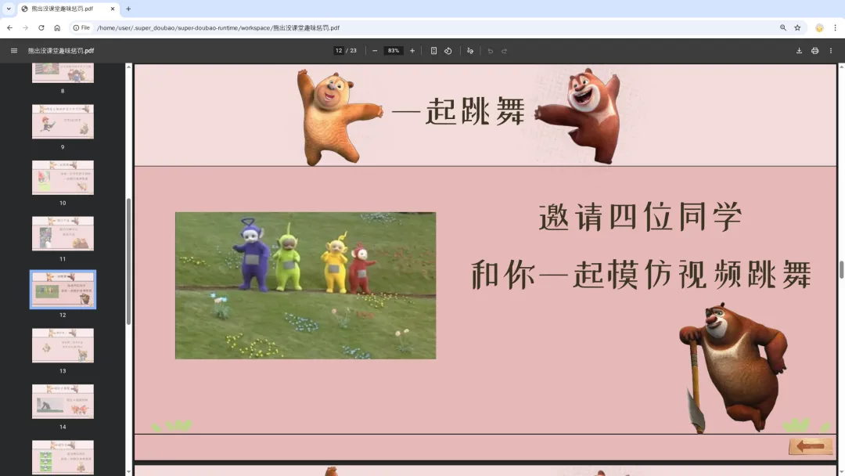Open page 13 thumbnail
The image size is (845, 476).
pyautogui.click(x=63, y=345)
